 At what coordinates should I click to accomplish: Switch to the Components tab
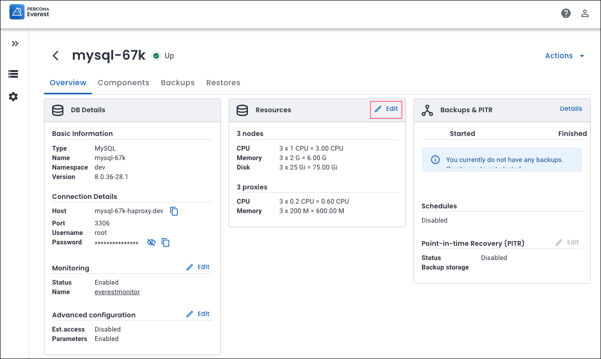[x=123, y=83]
